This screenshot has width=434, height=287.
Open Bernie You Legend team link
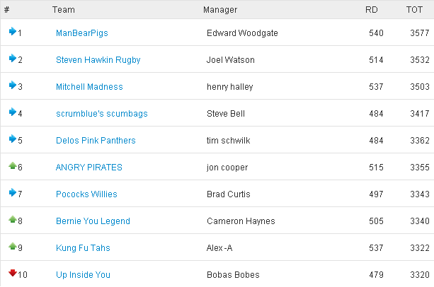coord(93,221)
